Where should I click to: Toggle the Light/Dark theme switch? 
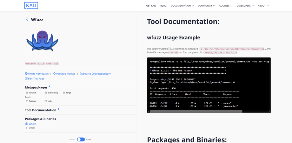(81, 140)
